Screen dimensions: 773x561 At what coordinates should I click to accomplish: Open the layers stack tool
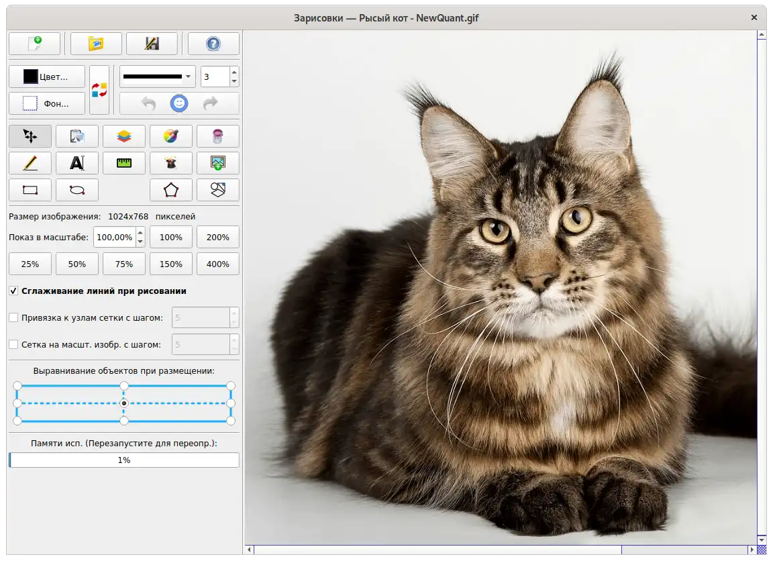click(123, 136)
